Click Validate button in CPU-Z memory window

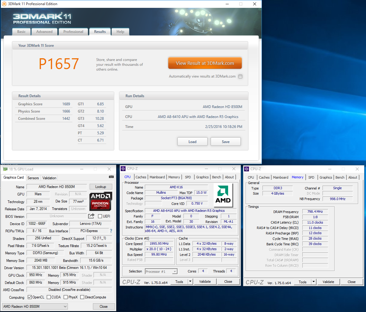point(328,282)
